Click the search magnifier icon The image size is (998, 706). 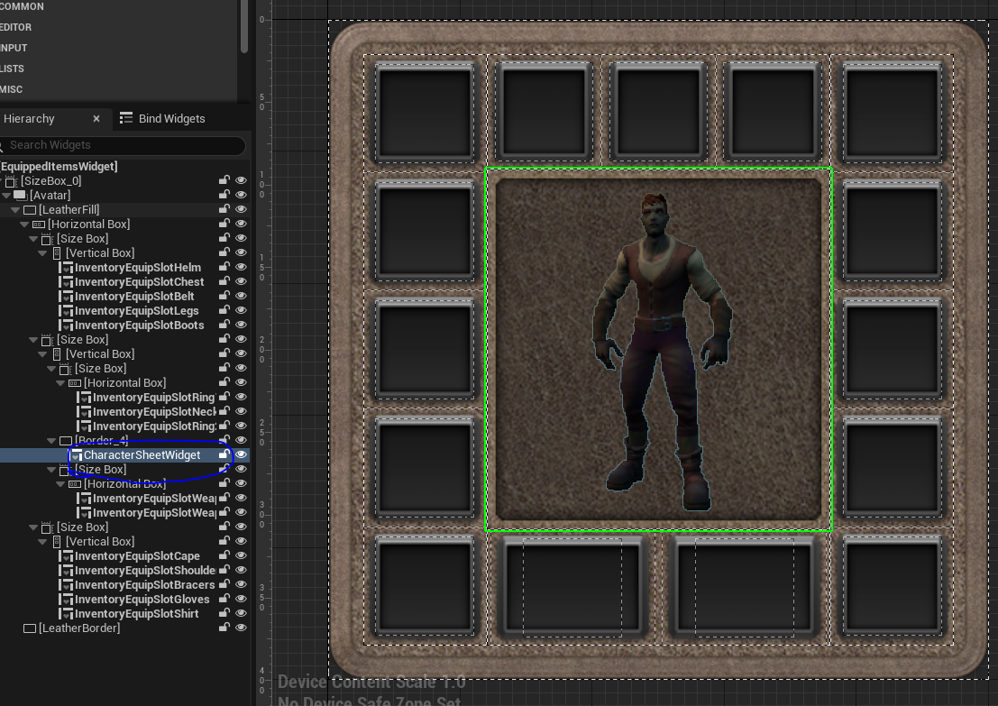point(2,146)
